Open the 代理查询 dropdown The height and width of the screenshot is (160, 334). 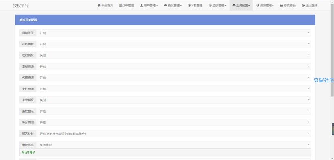tap(173, 78)
